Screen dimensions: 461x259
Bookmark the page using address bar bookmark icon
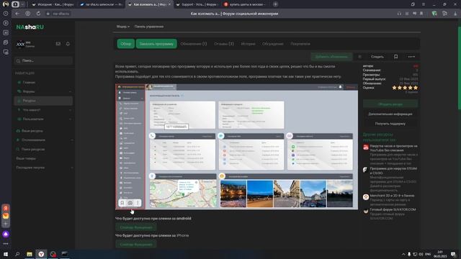pos(421,14)
